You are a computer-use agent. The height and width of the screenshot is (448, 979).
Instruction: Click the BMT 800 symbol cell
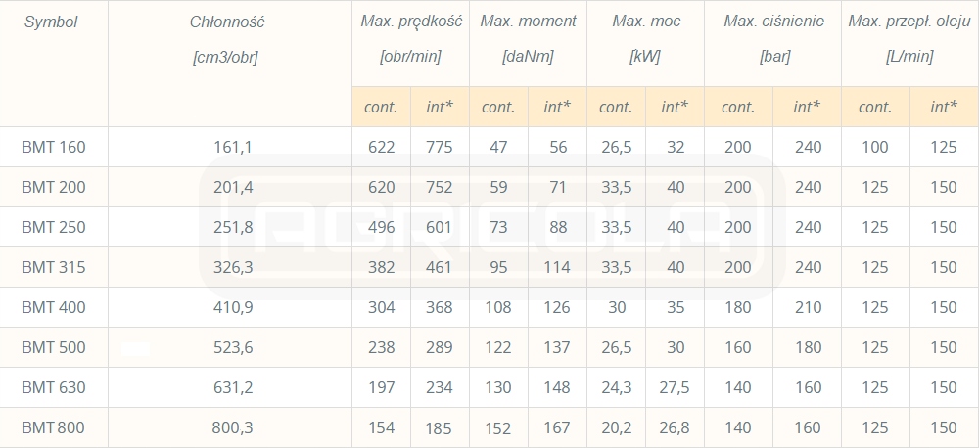(54, 427)
